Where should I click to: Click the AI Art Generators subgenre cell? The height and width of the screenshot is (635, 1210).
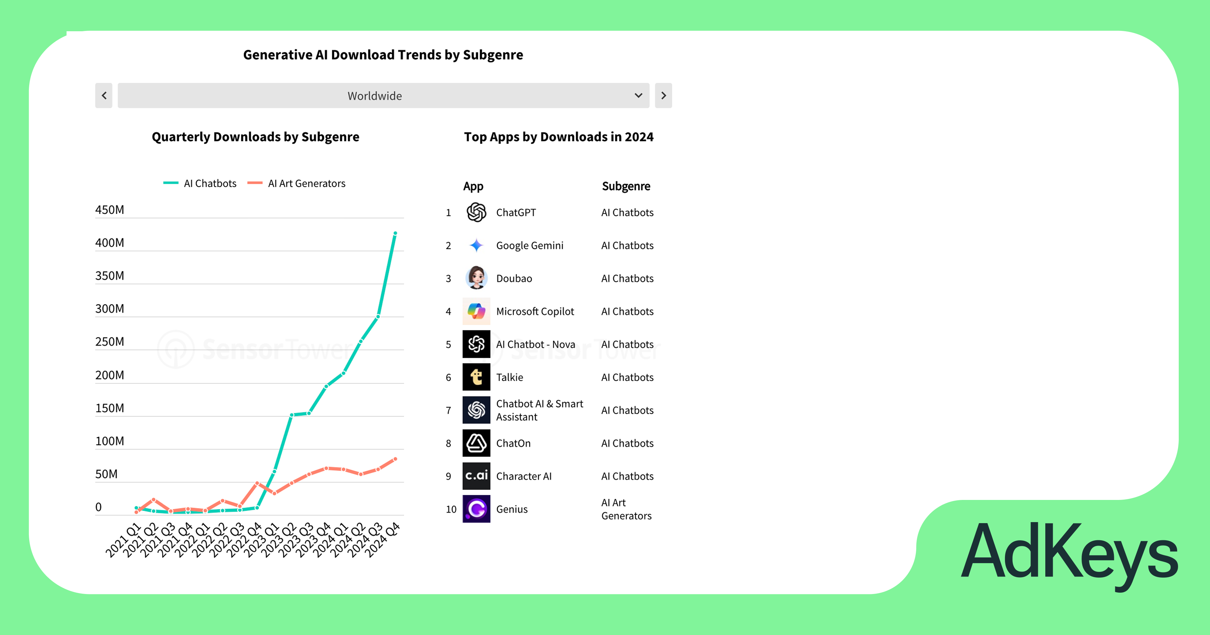(627, 509)
